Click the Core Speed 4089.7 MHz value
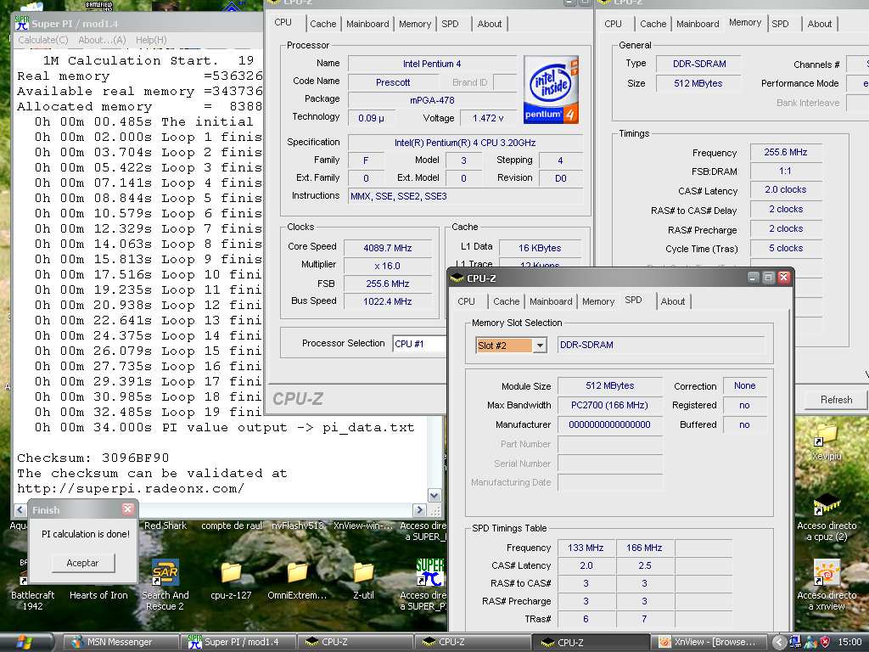Screen dimensions: 869x652 [x=387, y=248]
